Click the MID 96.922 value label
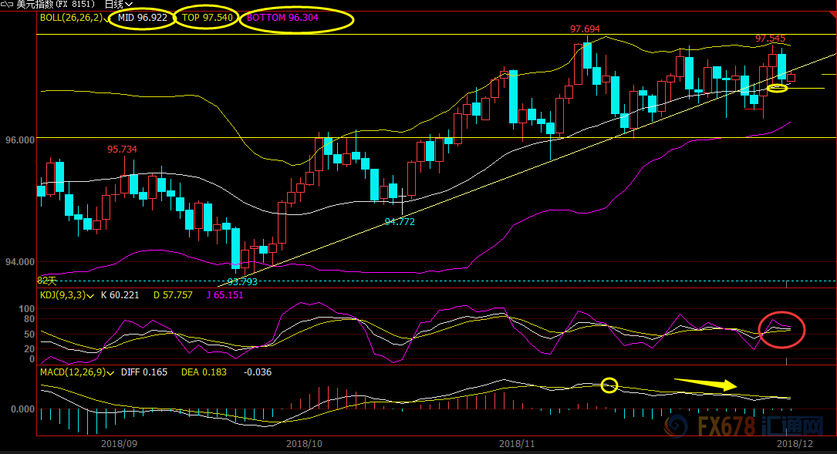This screenshot has height=454, width=837. pyautogui.click(x=143, y=17)
